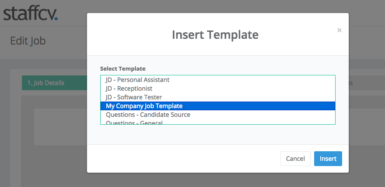Choose JD - Software Tester from list
The width and height of the screenshot is (385, 187).
[218, 97]
